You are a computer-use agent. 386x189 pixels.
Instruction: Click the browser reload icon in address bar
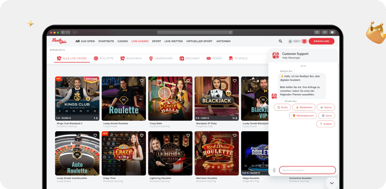(231, 32)
